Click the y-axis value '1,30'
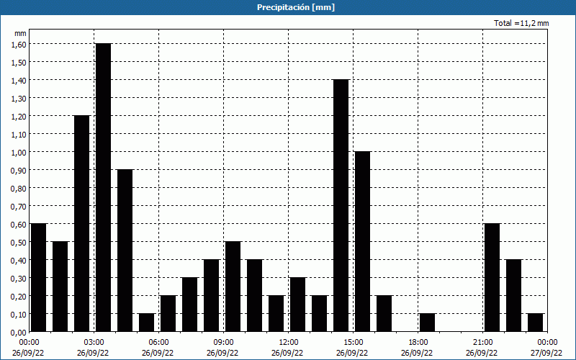Screen dimensions: 576x360 pos(19,98)
